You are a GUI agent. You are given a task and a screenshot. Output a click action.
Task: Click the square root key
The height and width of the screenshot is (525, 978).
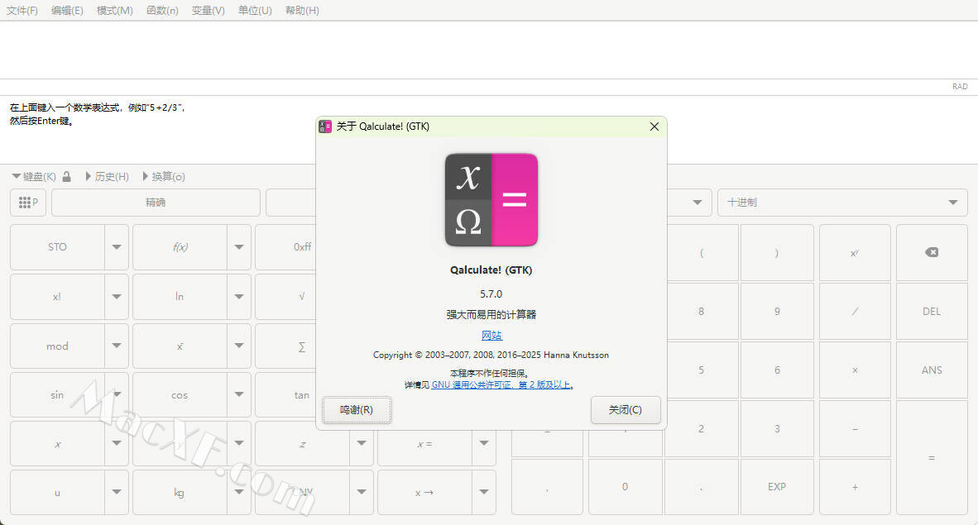302,296
